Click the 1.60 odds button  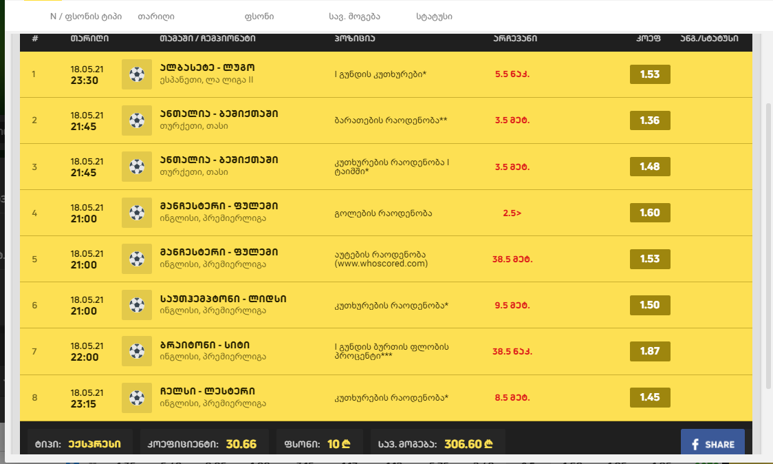[x=650, y=213]
